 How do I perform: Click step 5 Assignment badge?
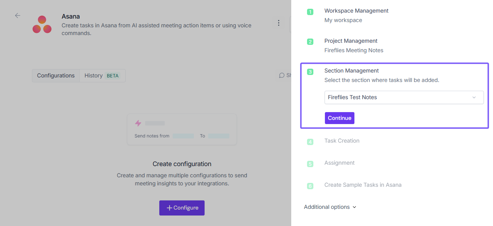(x=310, y=164)
